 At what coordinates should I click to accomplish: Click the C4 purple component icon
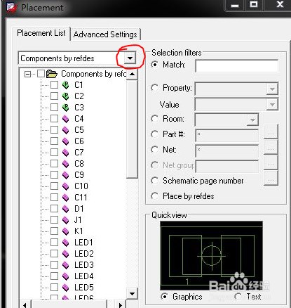tap(66, 119)
